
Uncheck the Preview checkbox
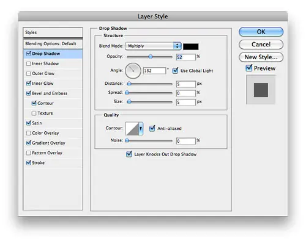tap(249, 68)
